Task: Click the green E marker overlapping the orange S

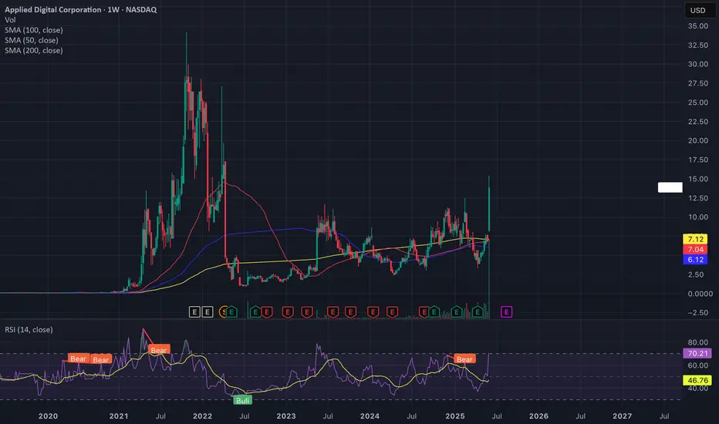Action: (231, 312)
